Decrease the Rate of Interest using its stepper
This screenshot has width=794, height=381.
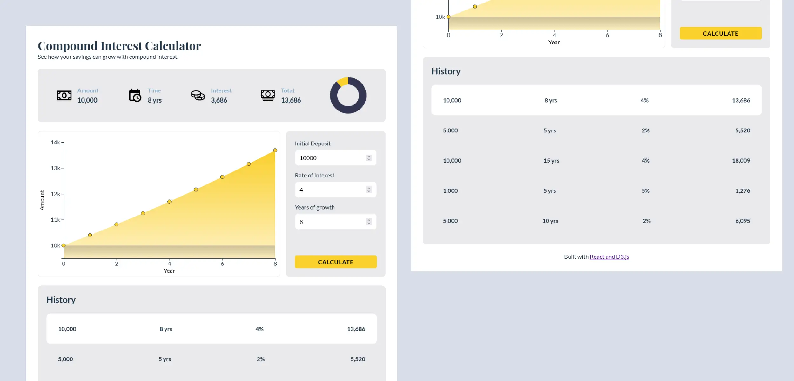click(x=368, y=191)
